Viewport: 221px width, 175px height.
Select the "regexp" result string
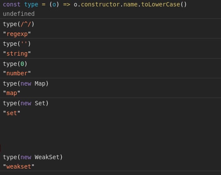coord(17,34)
